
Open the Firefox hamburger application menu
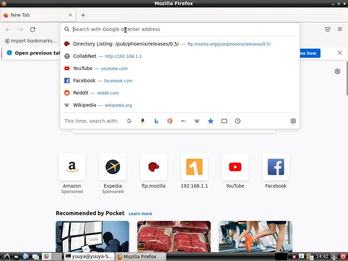point(340,29)
